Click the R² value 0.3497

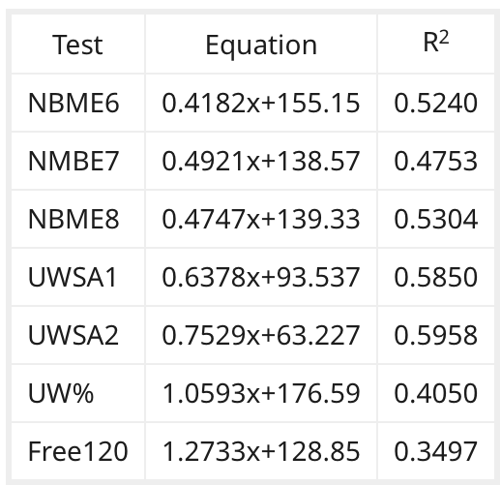435,451
